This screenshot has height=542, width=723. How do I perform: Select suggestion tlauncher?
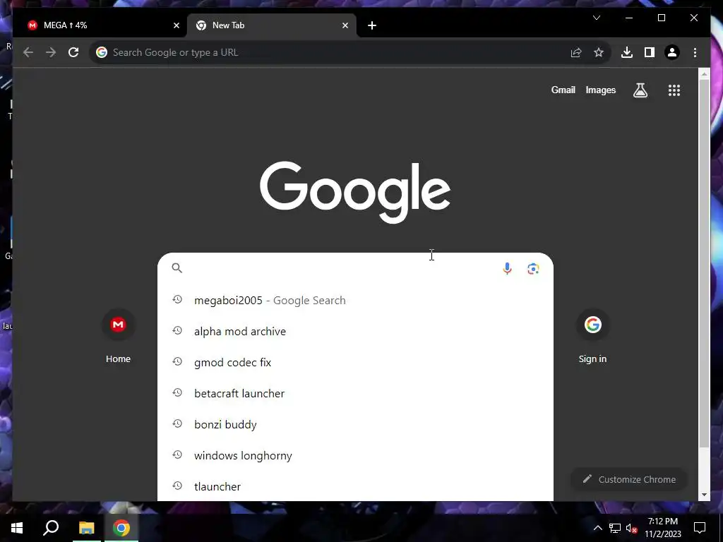355,486
